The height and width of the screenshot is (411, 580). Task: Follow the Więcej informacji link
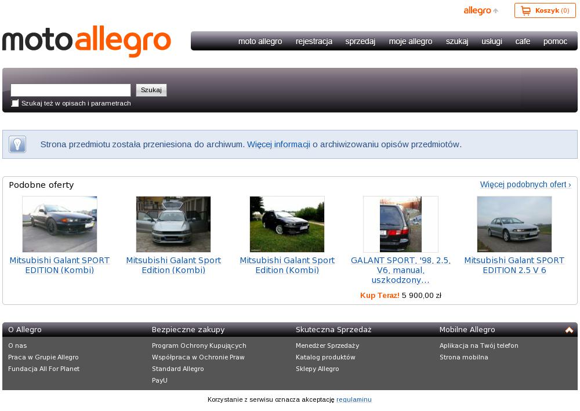pos(278,144)
